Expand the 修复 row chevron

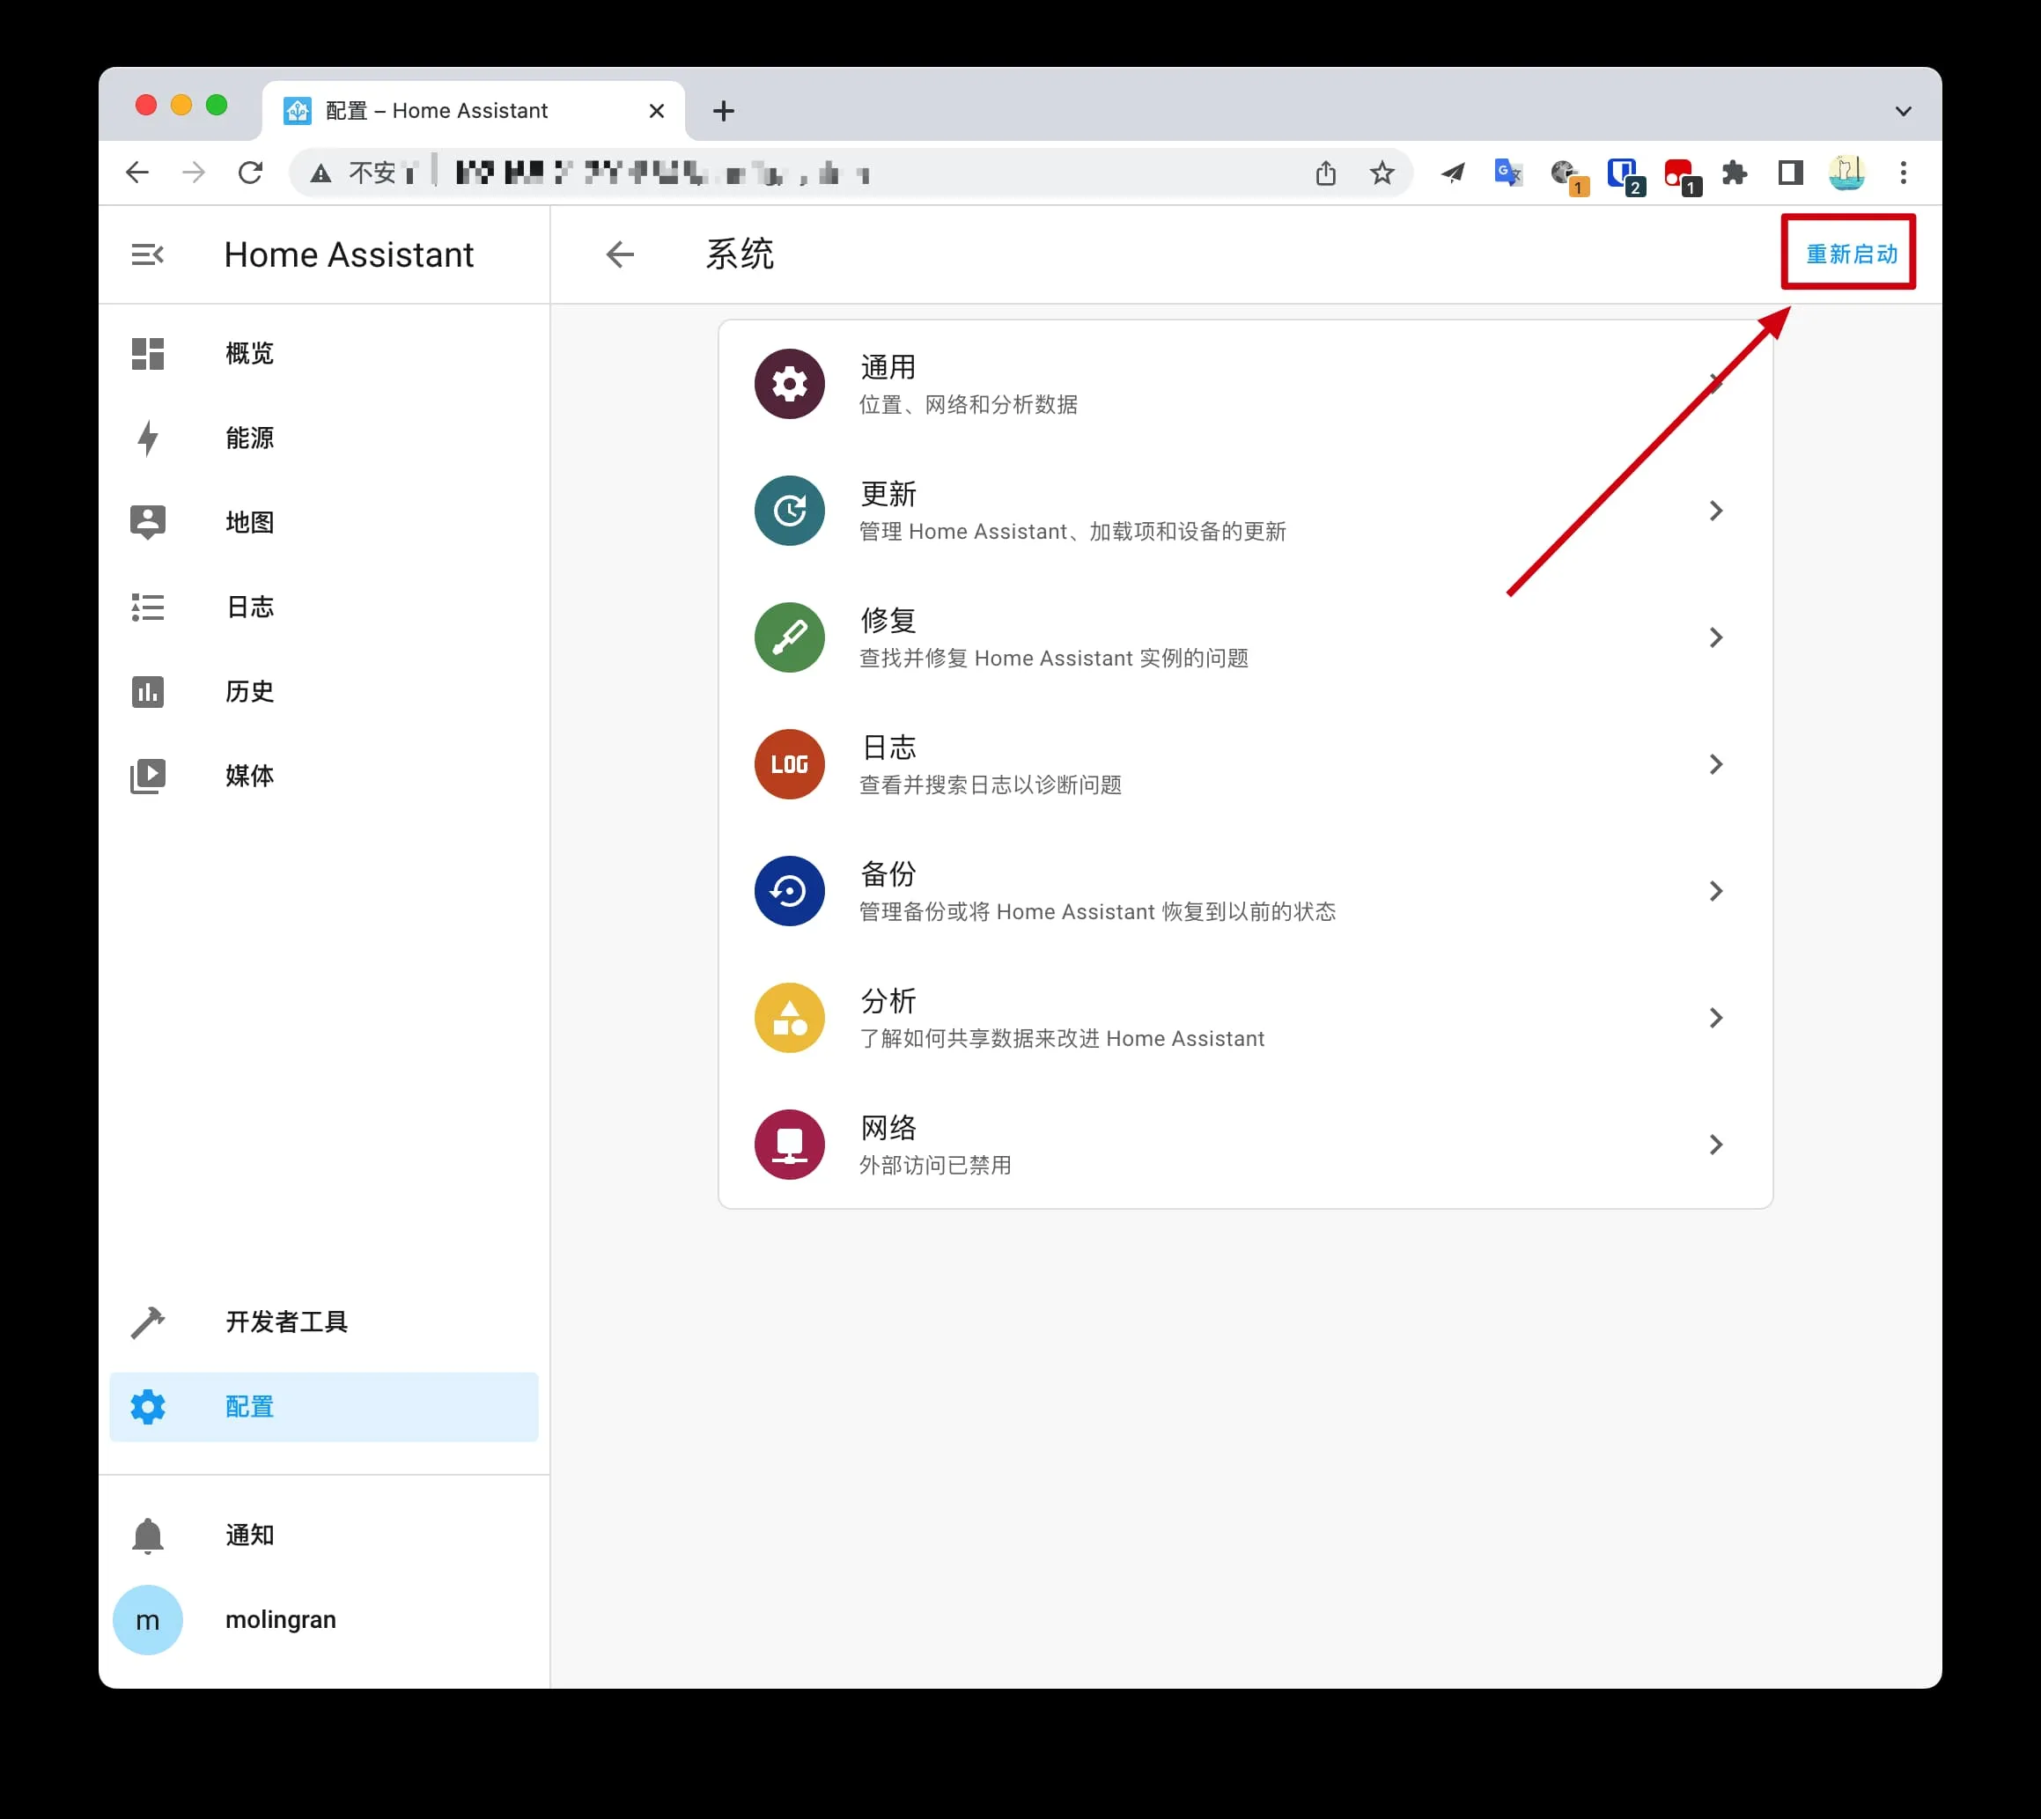coord(1715,637)
